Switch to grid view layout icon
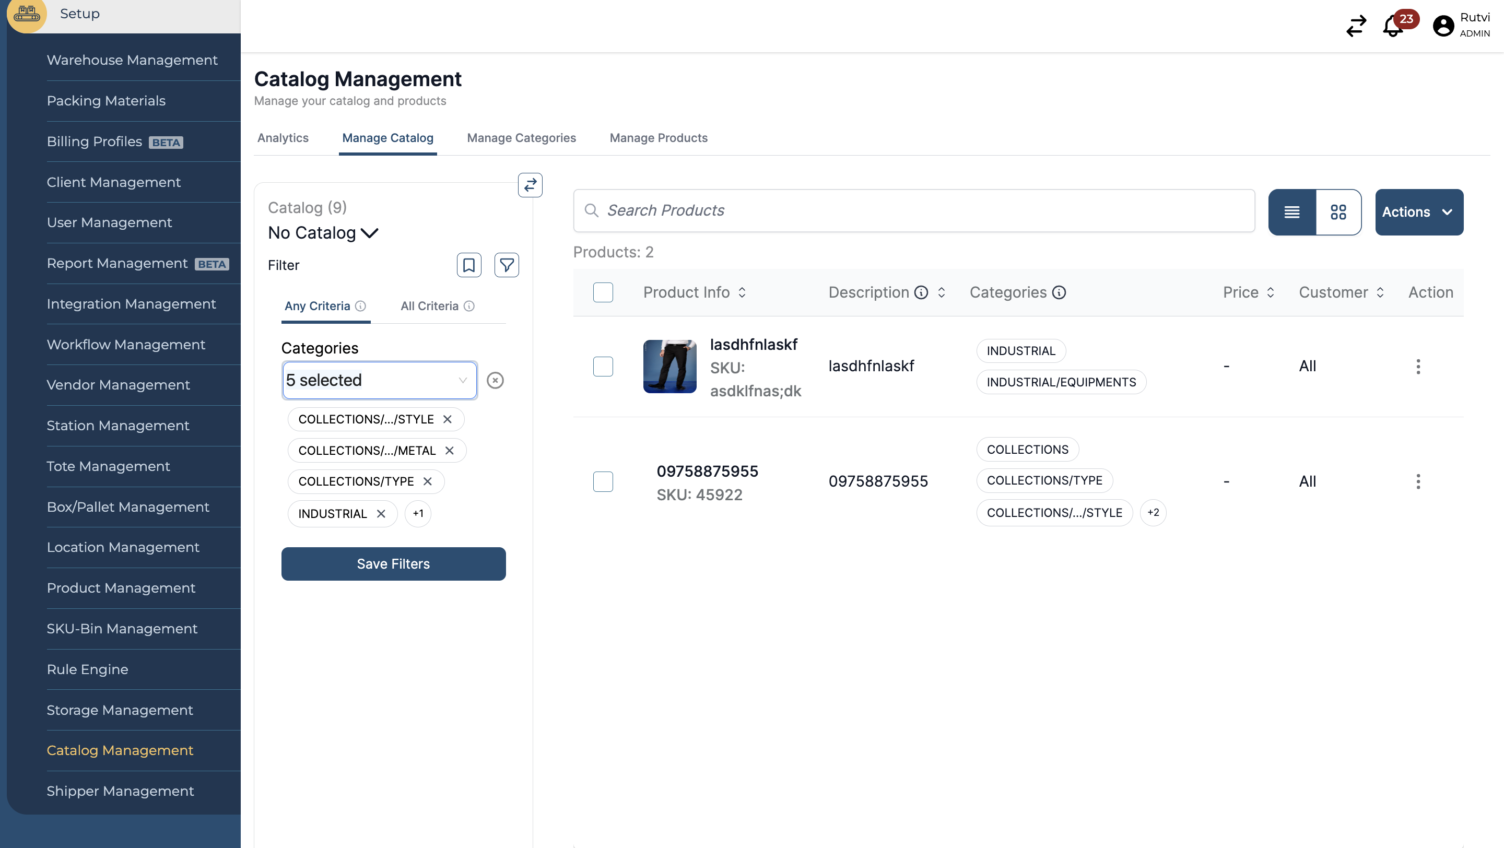Viewport: 1504px width, 848px height. (1338, 212)
